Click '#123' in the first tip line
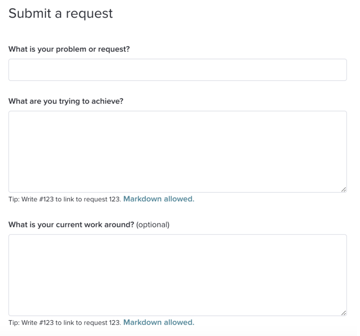This screenshot has height=336, width=360. [x=46, y=199]
